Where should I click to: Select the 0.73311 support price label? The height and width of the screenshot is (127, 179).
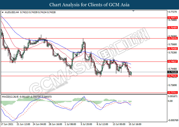pyautogui.click(x=173, y=93)
